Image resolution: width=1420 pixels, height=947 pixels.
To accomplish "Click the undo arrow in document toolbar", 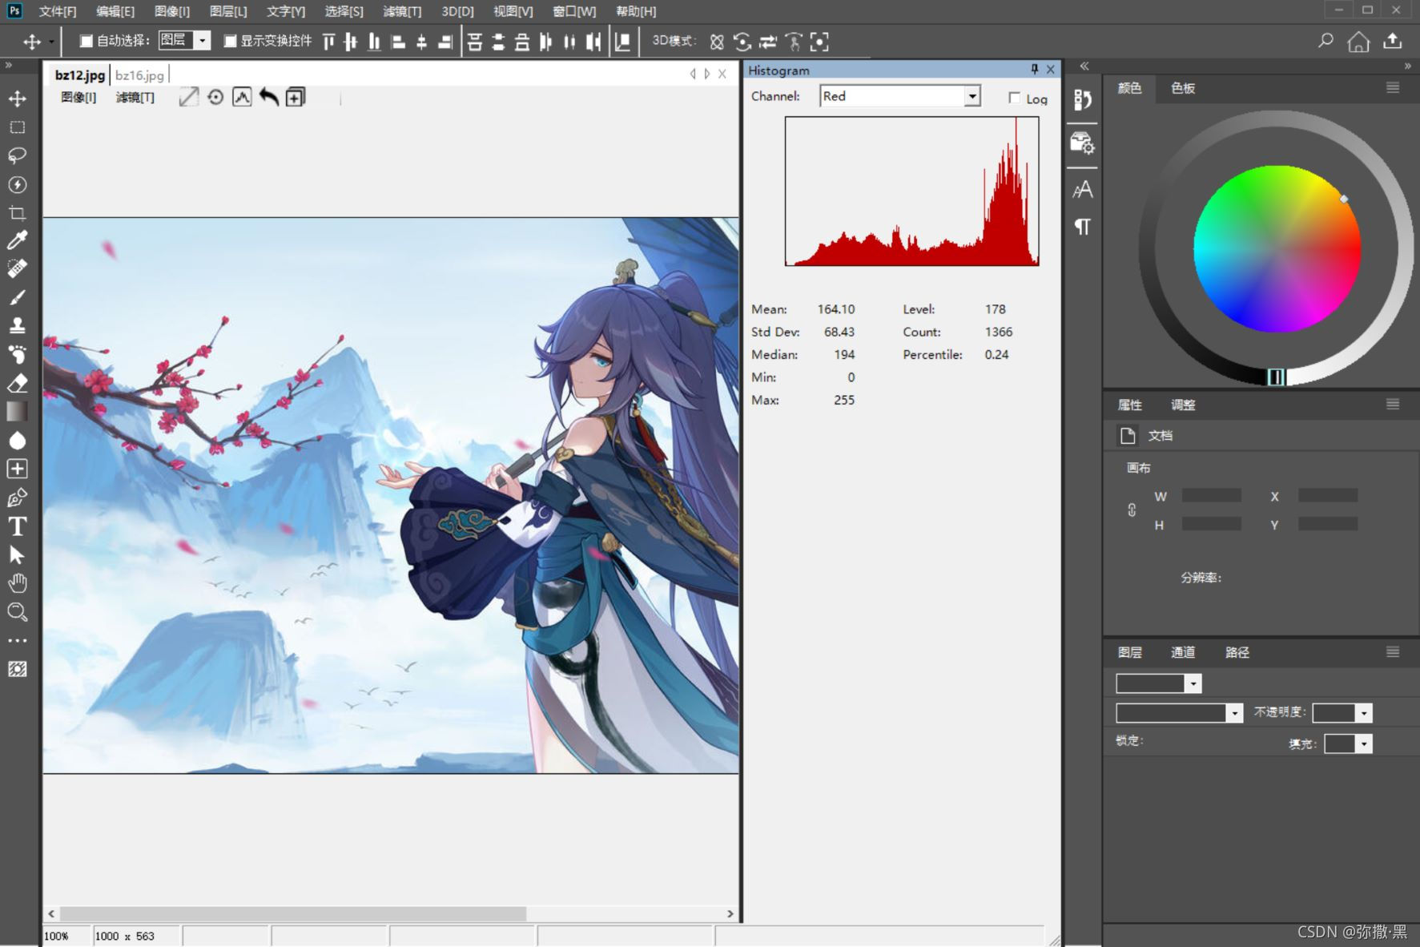I will tap(269, 97).
